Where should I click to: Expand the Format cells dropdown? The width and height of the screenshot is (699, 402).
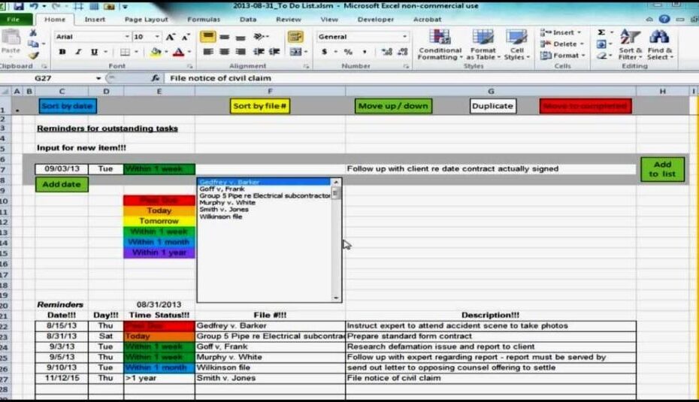(x=583, y=56)
